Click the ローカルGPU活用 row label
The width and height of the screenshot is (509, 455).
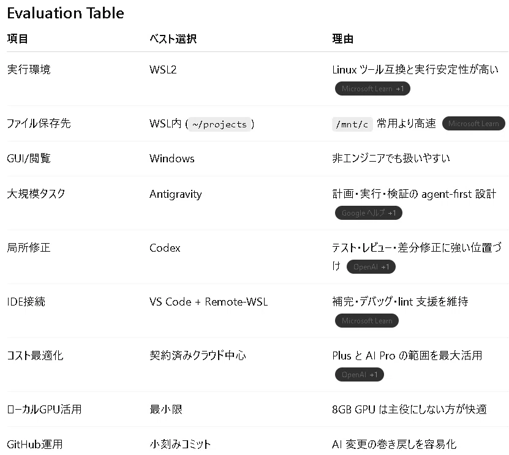(44, 409)
